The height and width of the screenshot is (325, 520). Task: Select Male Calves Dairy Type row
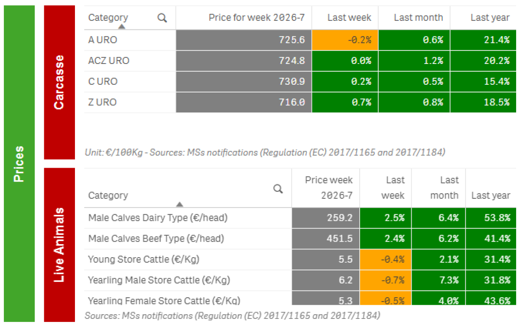pyautogui.click(x=157, y=218)
